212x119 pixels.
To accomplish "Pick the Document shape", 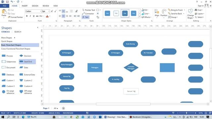I will [8, 67].
